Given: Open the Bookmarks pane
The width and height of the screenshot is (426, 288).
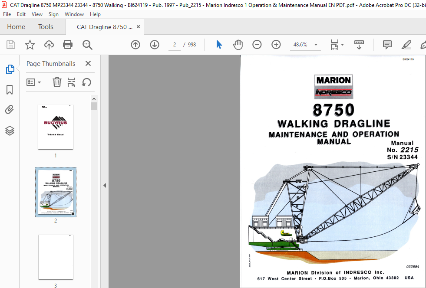Looking at the screenshot, I should tap(10, 90).
